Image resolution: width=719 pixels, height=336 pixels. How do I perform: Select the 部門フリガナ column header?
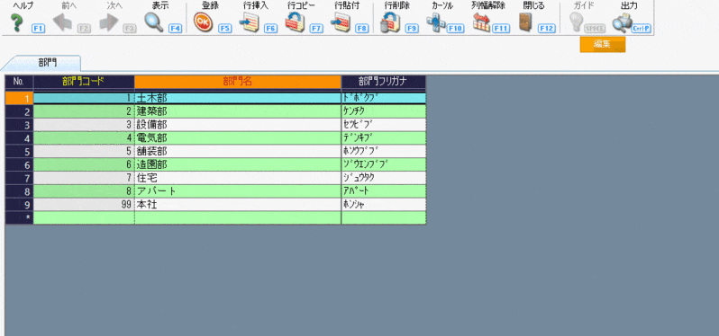coord(383,82)
